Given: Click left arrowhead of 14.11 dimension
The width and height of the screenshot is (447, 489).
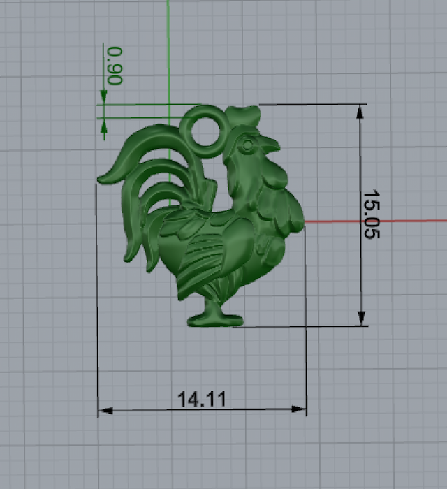Looking at the screenshot, I should (x=105, y=411).
